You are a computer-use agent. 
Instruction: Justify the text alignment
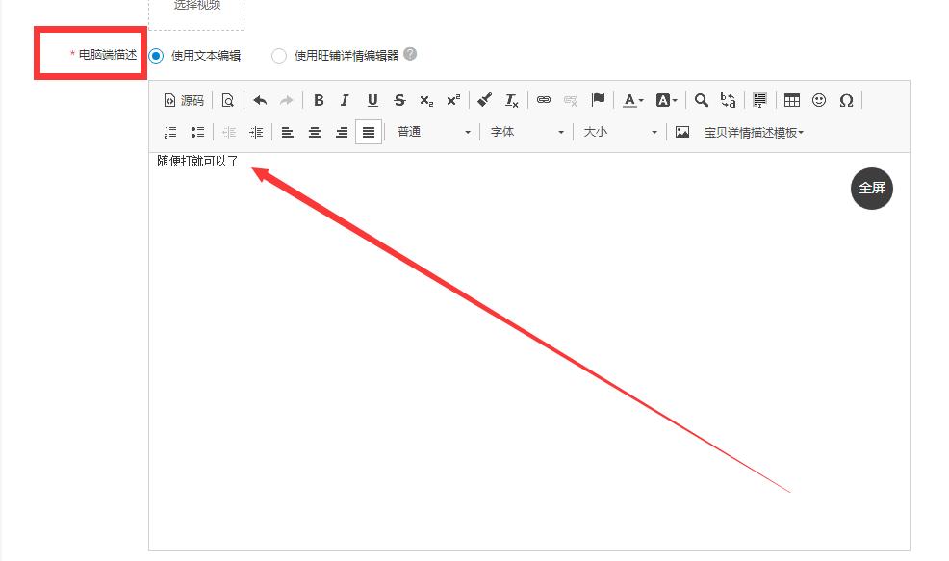[369, 132]
